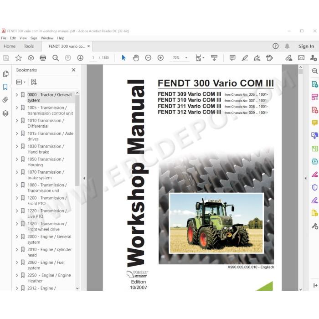Click the document scrollbar down arrow
This screenshot has width=319, height=319.
(x=300, y=289)
